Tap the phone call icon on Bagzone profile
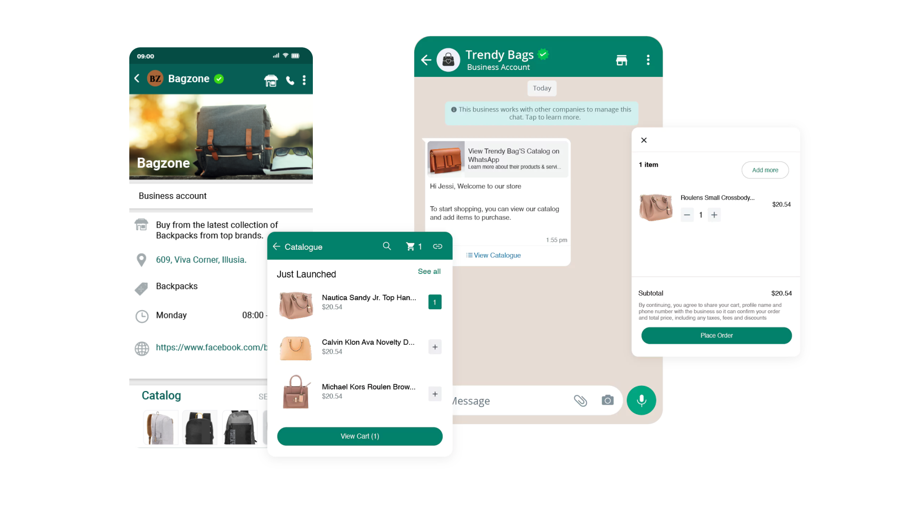906x510 pixels. (289, 80)
